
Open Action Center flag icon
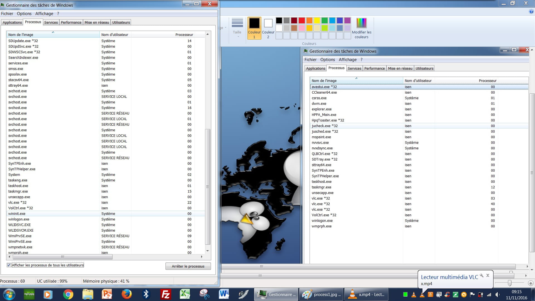472,294
